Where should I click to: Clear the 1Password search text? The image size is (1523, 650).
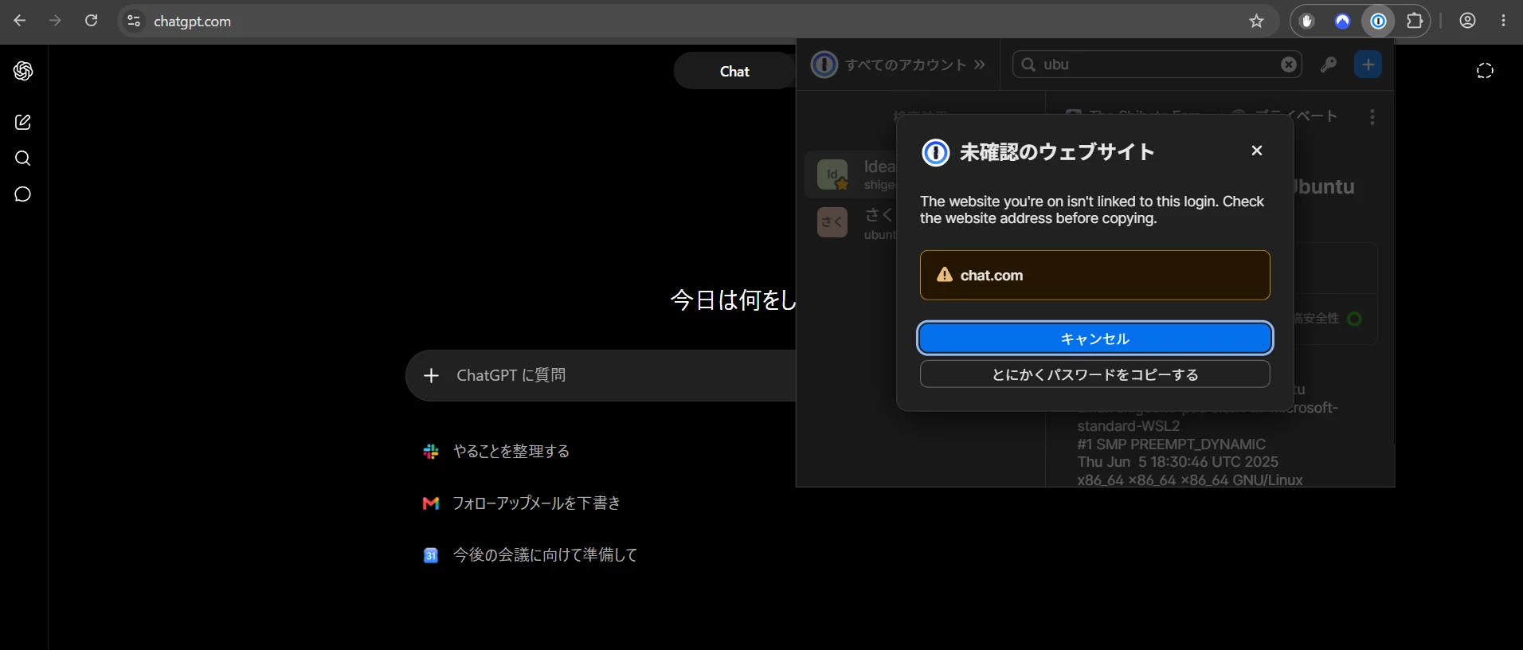[1289, 65]
